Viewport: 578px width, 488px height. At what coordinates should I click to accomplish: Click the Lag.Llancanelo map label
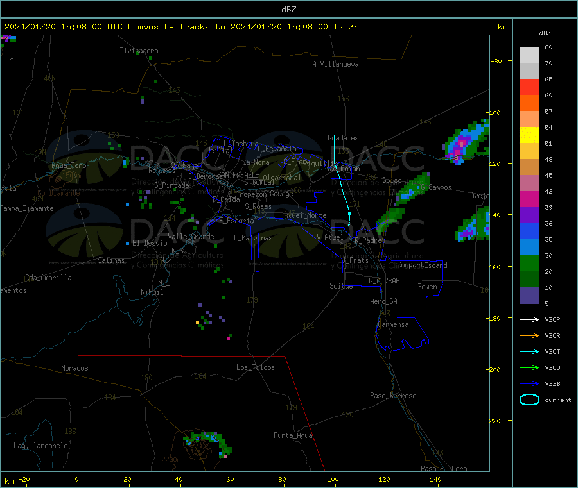[40, 446]
